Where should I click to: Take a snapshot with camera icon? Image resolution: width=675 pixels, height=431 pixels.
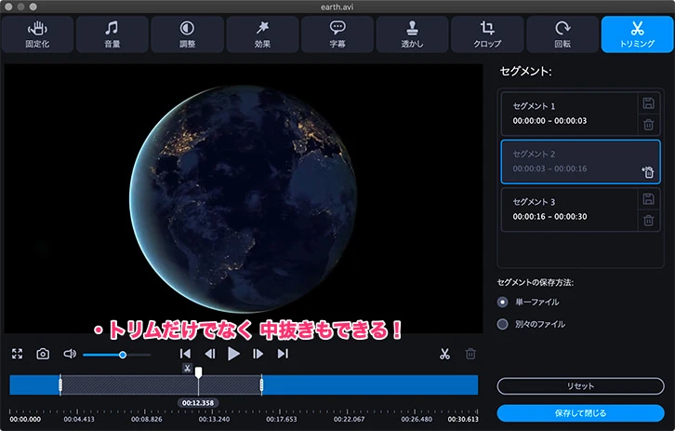click(43, 354)
